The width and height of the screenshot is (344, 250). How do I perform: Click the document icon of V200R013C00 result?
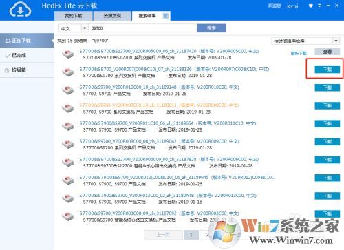click(x=68, y=198)
